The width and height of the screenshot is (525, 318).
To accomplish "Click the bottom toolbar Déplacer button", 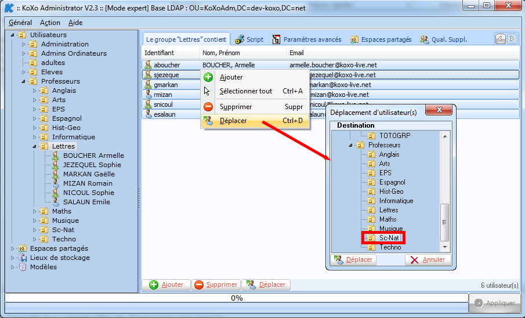I will coord(266,285).
